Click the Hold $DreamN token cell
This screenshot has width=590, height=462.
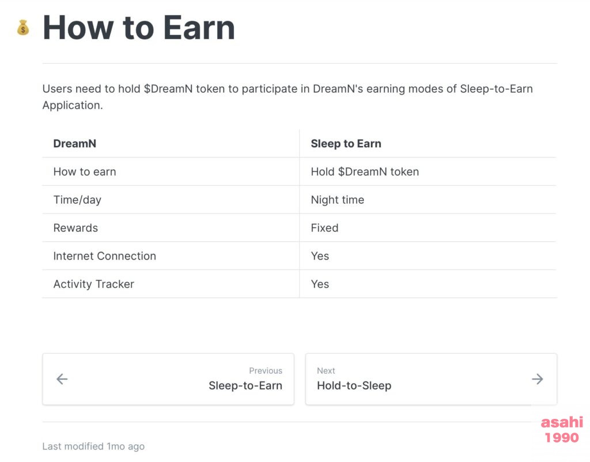pos(365,171)
